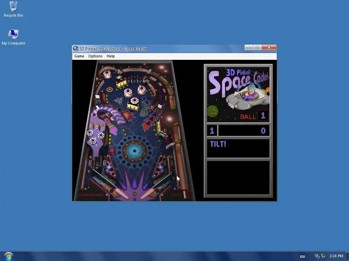The height and width of the screenshot is (261, 349).
Task: Click the volume speaker tray icon
Action: click(x=317, y=256)
